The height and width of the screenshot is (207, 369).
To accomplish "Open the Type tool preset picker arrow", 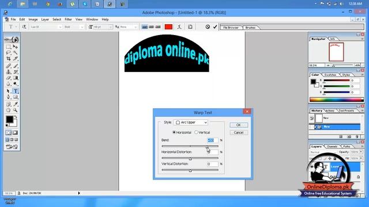I will [16, 27].
